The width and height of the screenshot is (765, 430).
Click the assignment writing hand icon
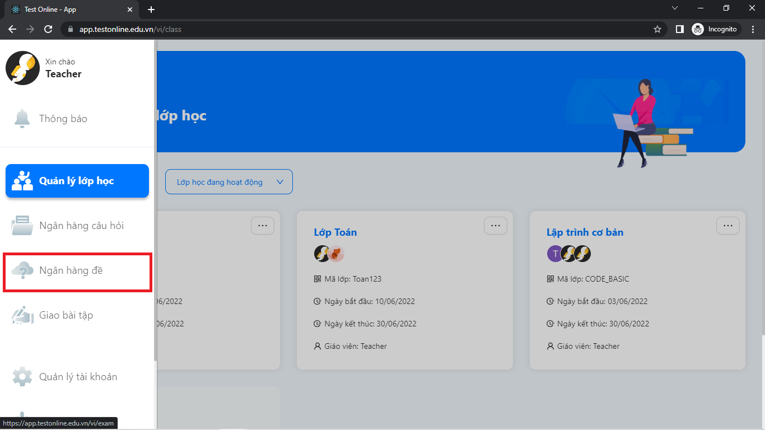(22, 315)
